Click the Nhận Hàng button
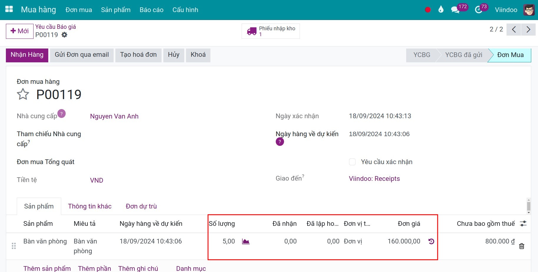 pyautogui.click(x=27, y=55)
